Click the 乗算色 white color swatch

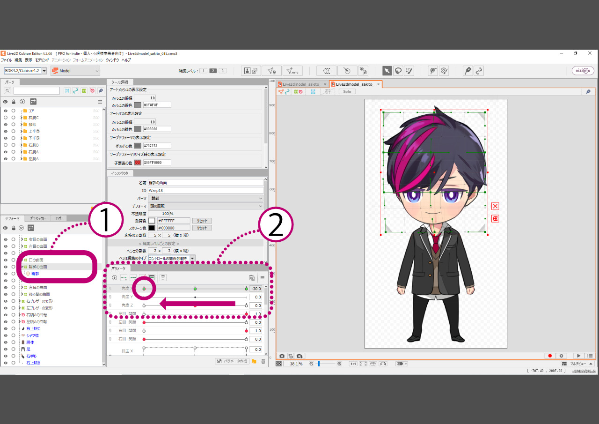152,221
